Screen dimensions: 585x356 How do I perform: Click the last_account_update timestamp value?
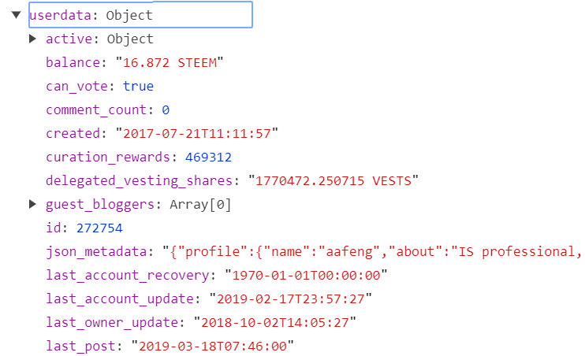coord(291,299)
